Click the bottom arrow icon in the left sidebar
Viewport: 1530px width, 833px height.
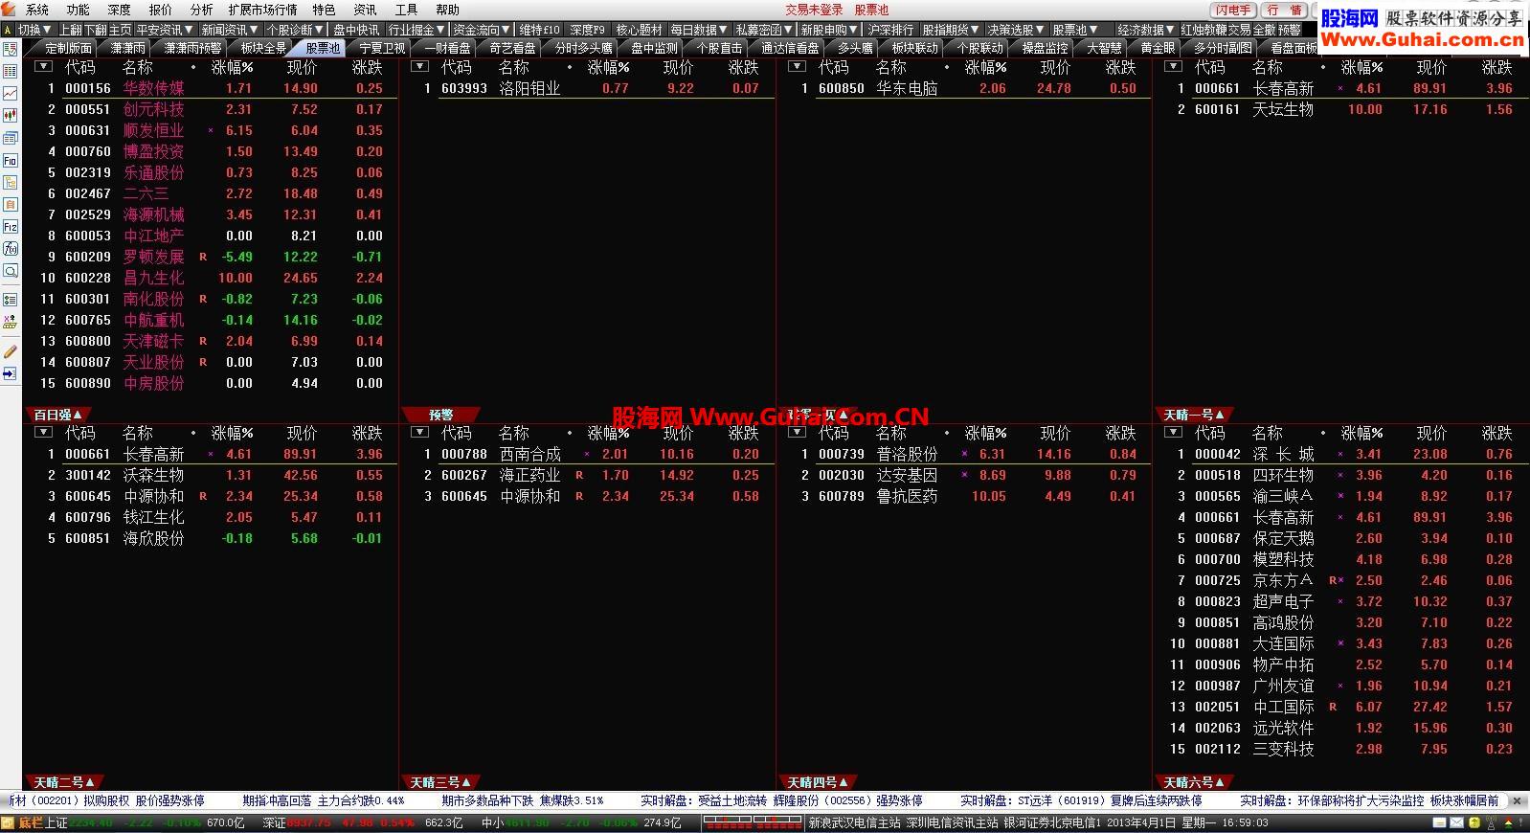[x=10, y=373]
